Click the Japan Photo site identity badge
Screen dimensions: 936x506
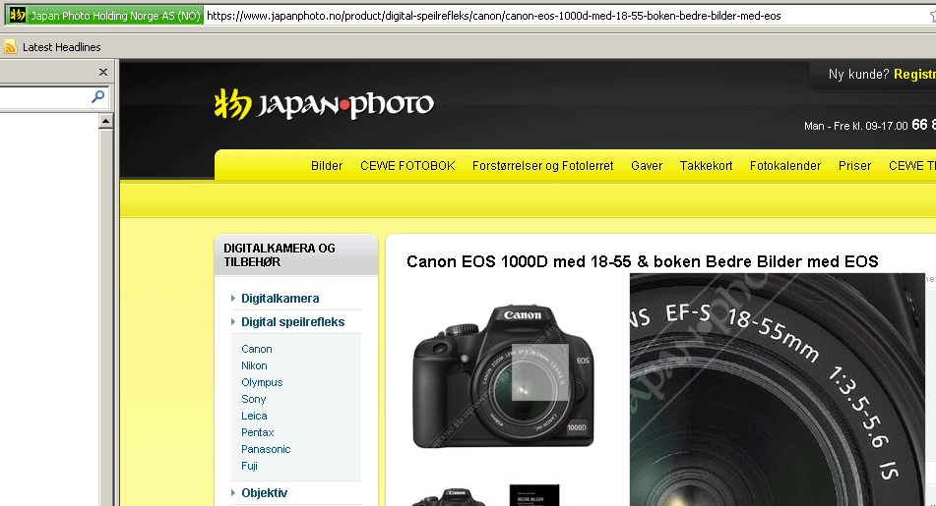pyautogui.click(x=104, y=16)
